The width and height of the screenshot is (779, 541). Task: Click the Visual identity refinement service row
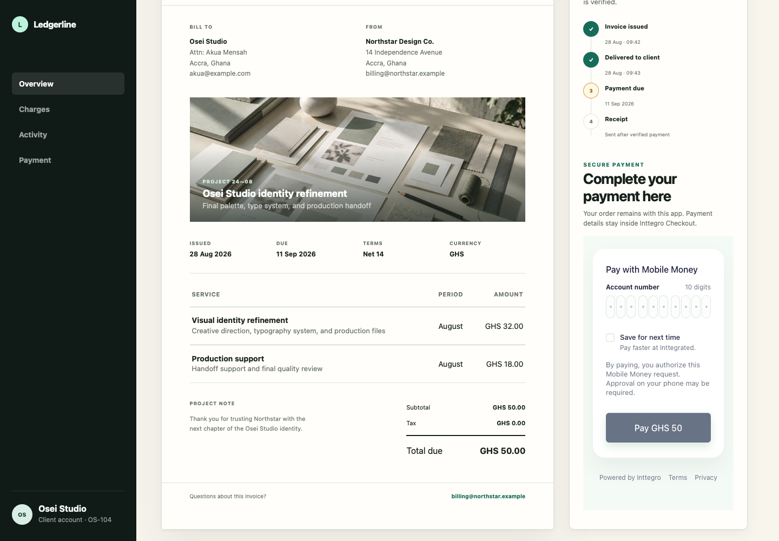(x=358, y=326)
